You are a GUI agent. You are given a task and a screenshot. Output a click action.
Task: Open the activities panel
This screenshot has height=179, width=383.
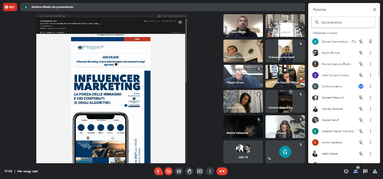pos(375,171)
